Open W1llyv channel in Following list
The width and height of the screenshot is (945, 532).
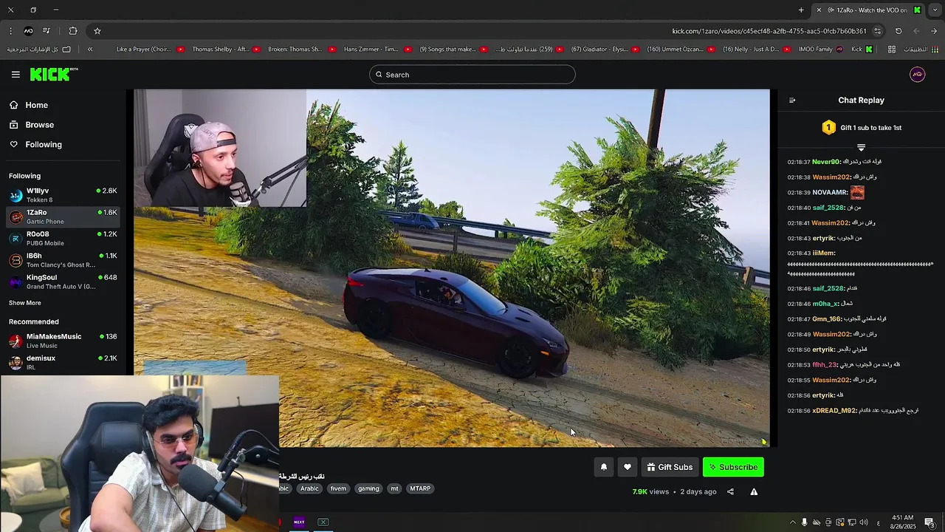[x=63, y=195]
